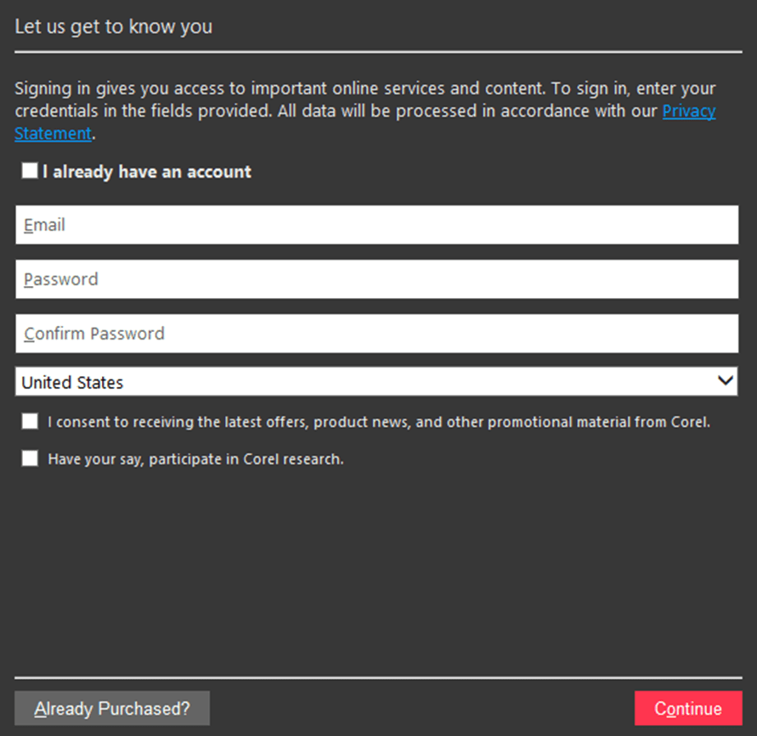Click the "Let us get to know you" heading
Screen dimensions: 757x736
(114, 26)
